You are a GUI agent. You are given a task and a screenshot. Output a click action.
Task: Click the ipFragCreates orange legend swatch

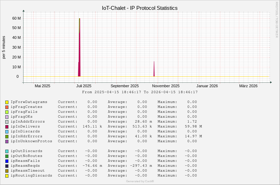click(x=7, y=107)
